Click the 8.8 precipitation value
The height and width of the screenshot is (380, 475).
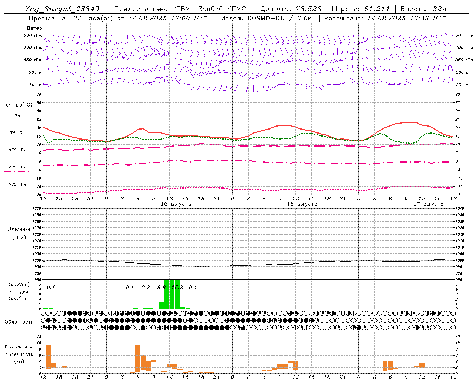pyautogui.click(x=161, y=287)
